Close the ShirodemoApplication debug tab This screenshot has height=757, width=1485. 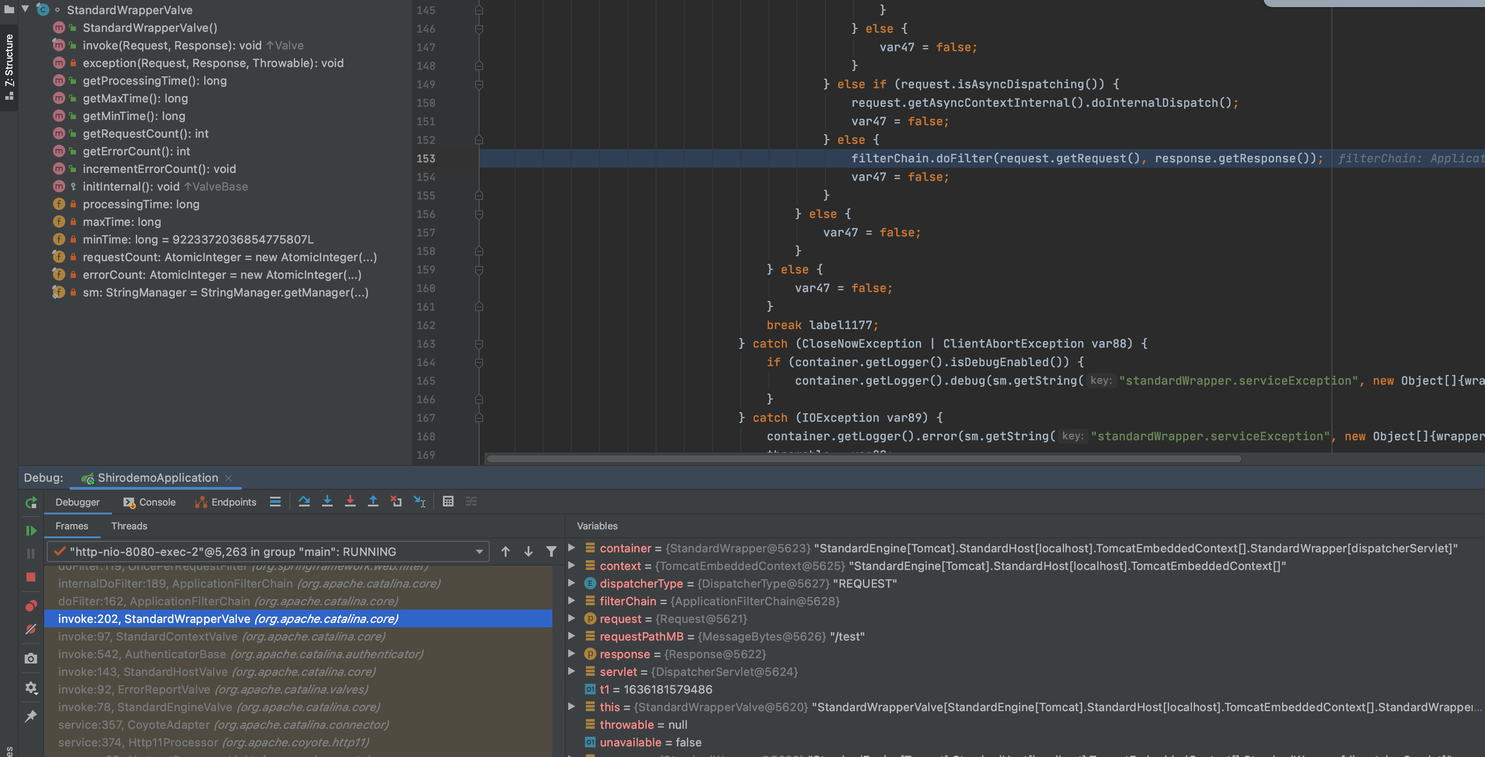(x=228, y=478)
